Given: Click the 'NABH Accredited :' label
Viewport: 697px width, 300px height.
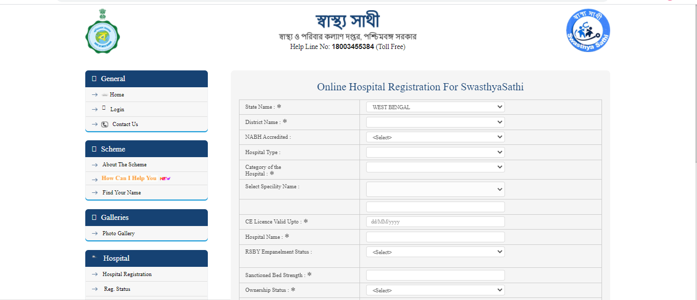Looking at the screenshot, I should pyautogui.click(x=268, y=137).
